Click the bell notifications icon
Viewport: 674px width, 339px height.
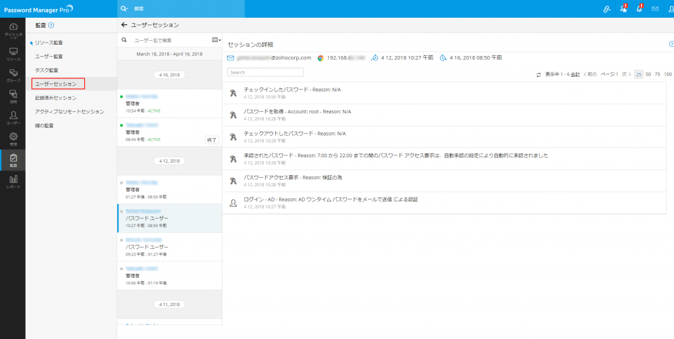coord(638,9)
